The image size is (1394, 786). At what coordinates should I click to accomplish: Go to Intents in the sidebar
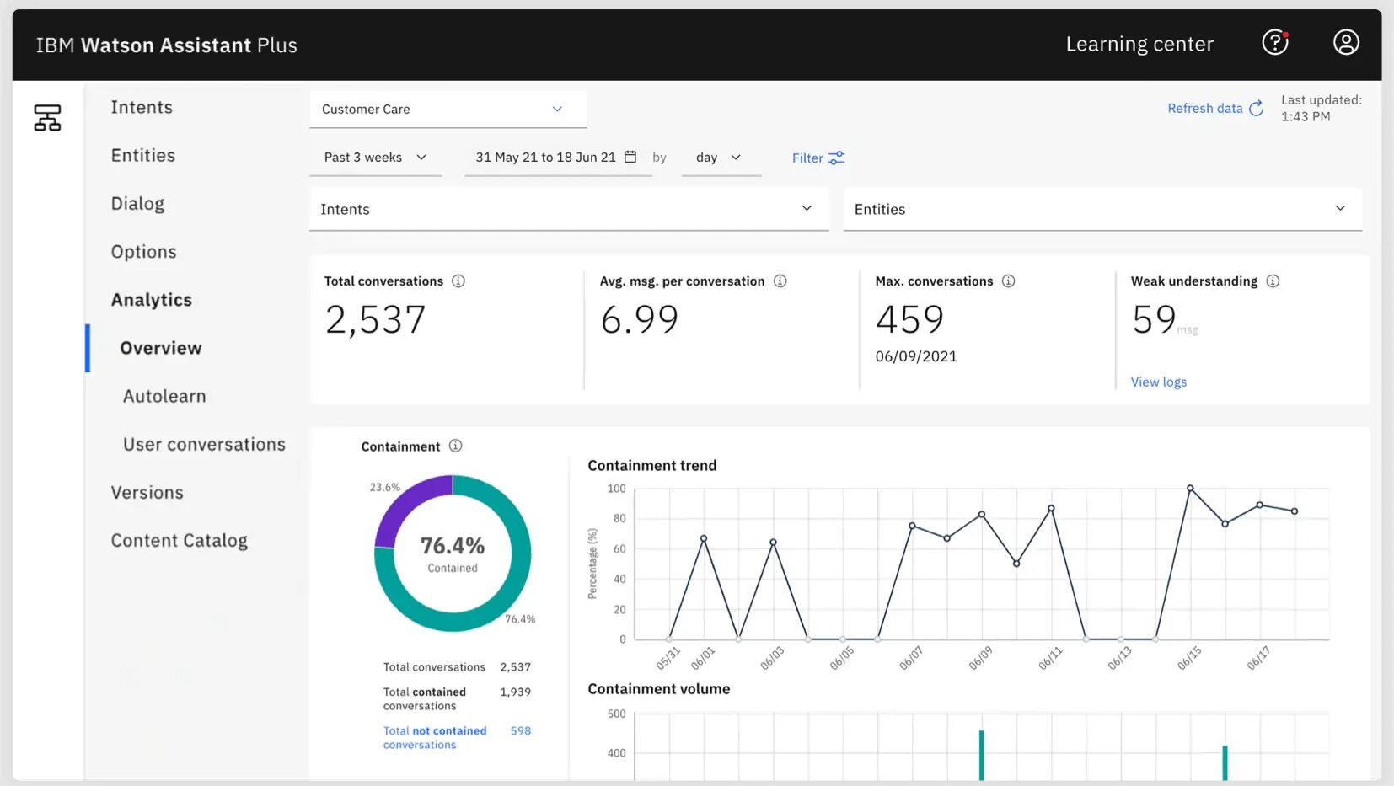(142, 107)
